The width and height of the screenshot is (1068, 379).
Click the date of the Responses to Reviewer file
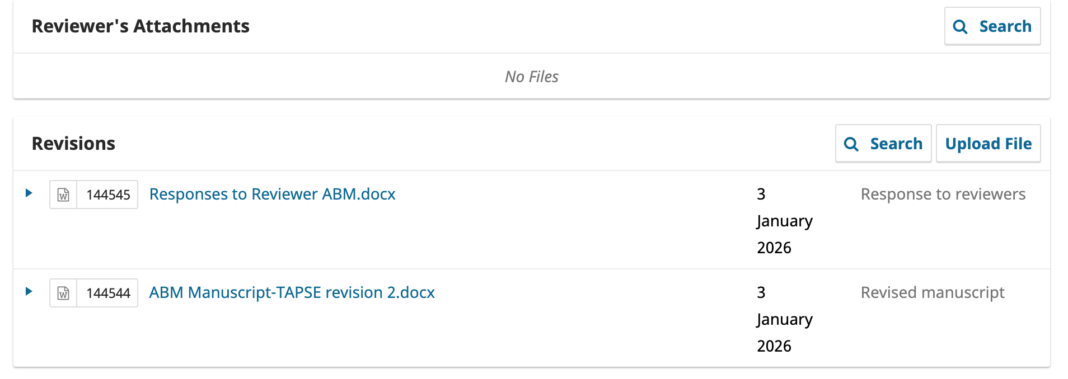784,221
